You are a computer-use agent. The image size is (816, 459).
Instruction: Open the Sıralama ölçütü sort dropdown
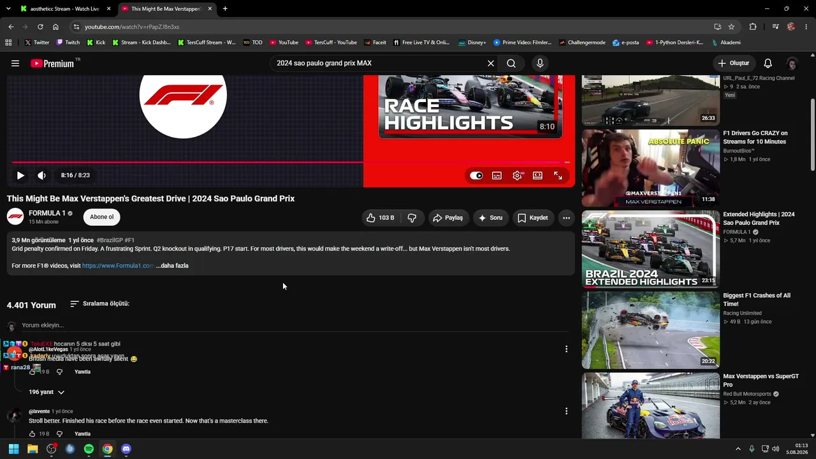click(x=99, y=303)
